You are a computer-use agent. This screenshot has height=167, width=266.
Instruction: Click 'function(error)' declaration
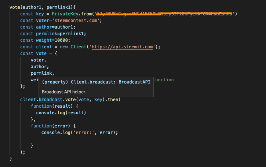50,126
